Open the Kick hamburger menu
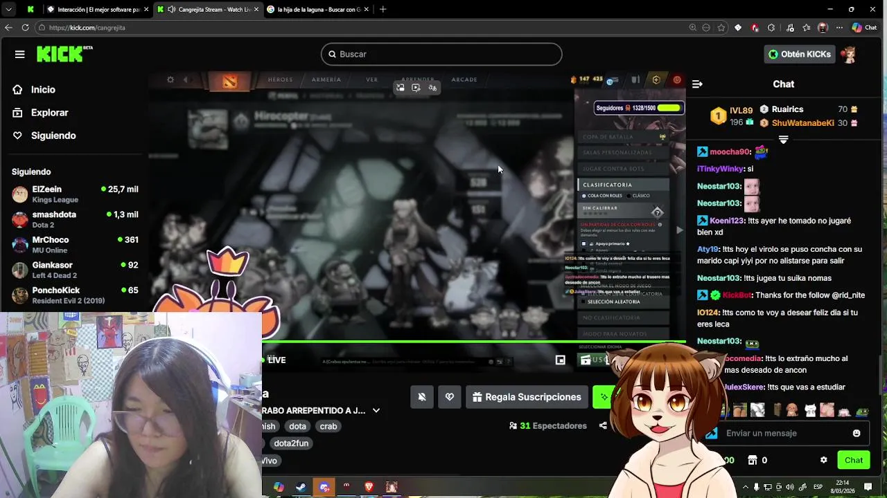 coord(19,54)
